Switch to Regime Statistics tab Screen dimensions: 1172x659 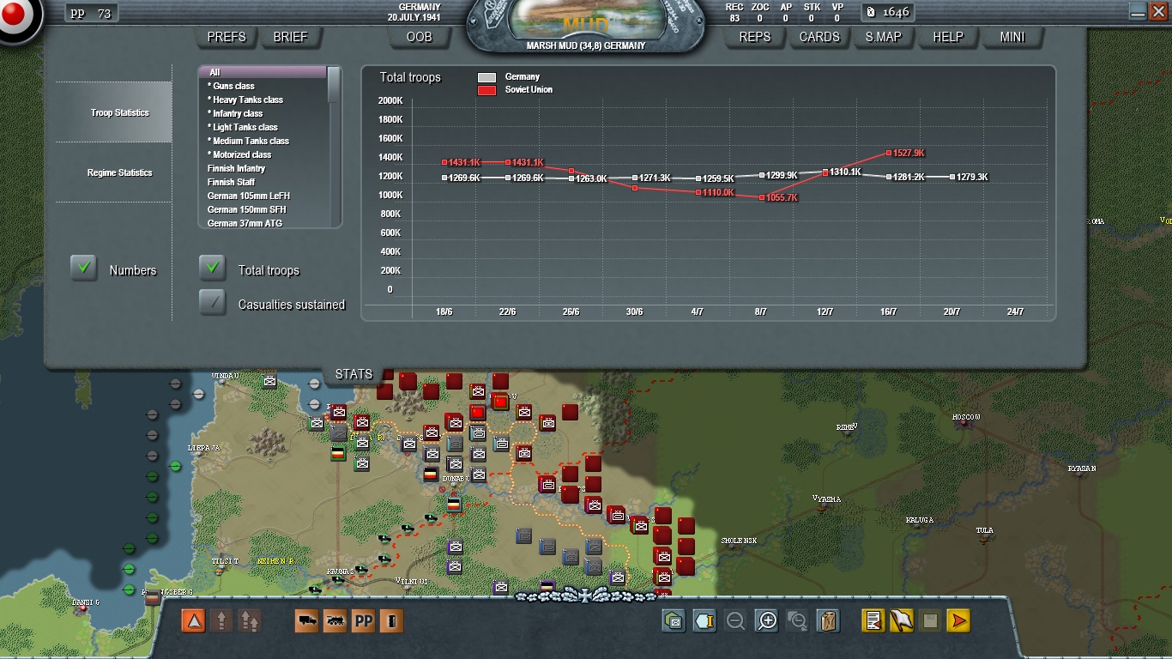[114, 172]
